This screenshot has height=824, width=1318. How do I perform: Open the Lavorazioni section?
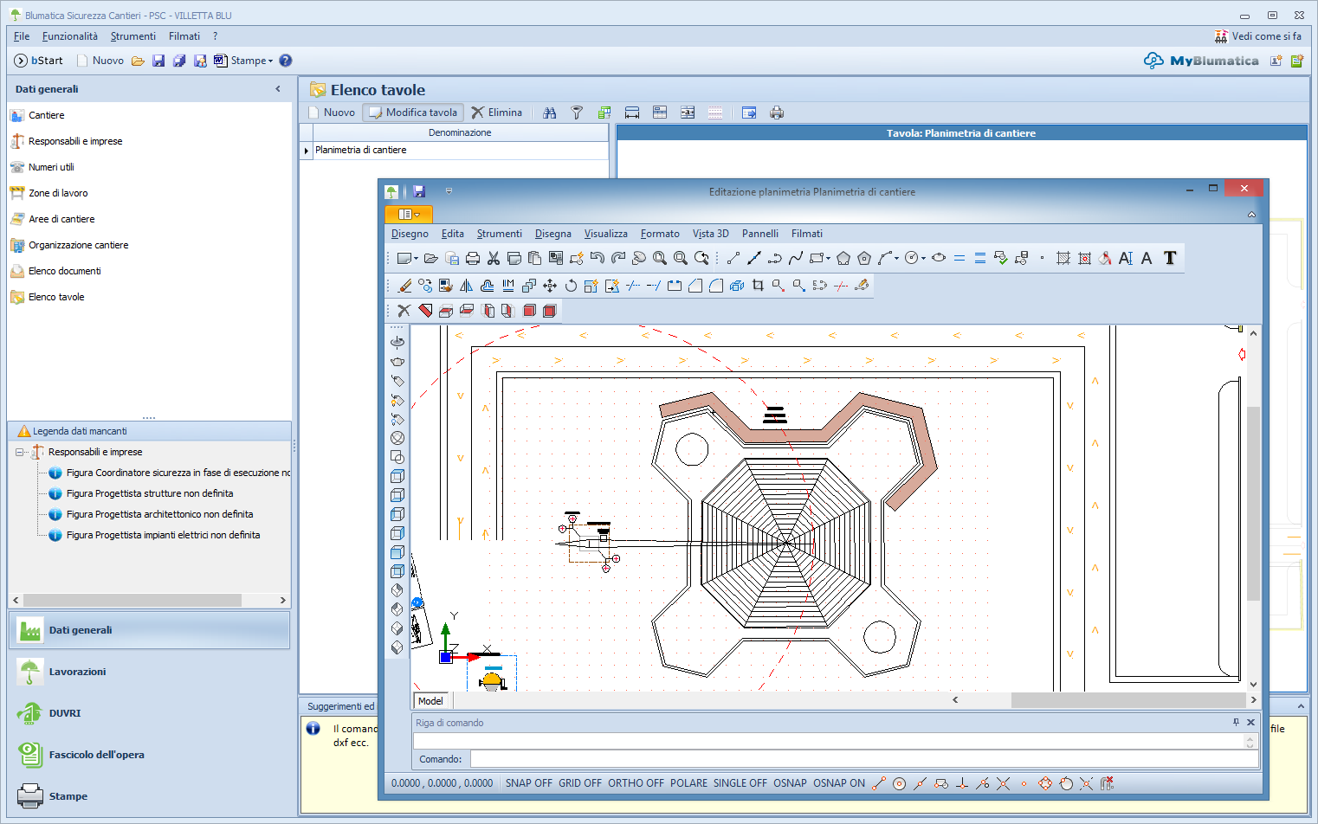tap(77, 672)
